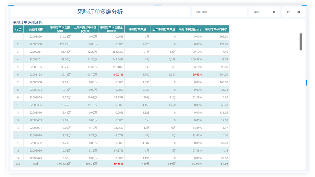The height and width of the screenshot is (177, 315).
Task: Click the 采购订单数量同比 column header
Action: pos(190,29)
